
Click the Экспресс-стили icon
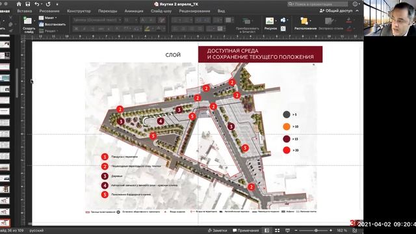329,21
